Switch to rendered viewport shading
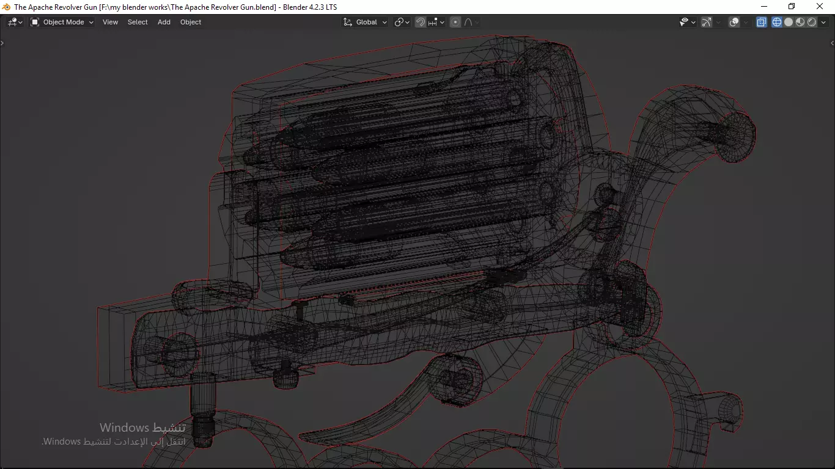The height and width of the screenshot is (469, 835). 812,22
